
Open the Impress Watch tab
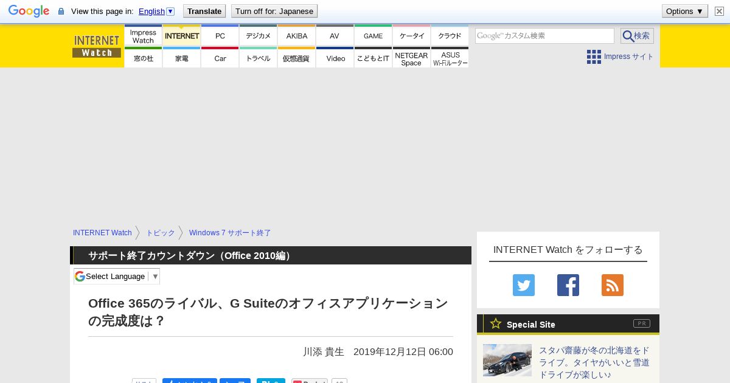click(x=143, y=36)
